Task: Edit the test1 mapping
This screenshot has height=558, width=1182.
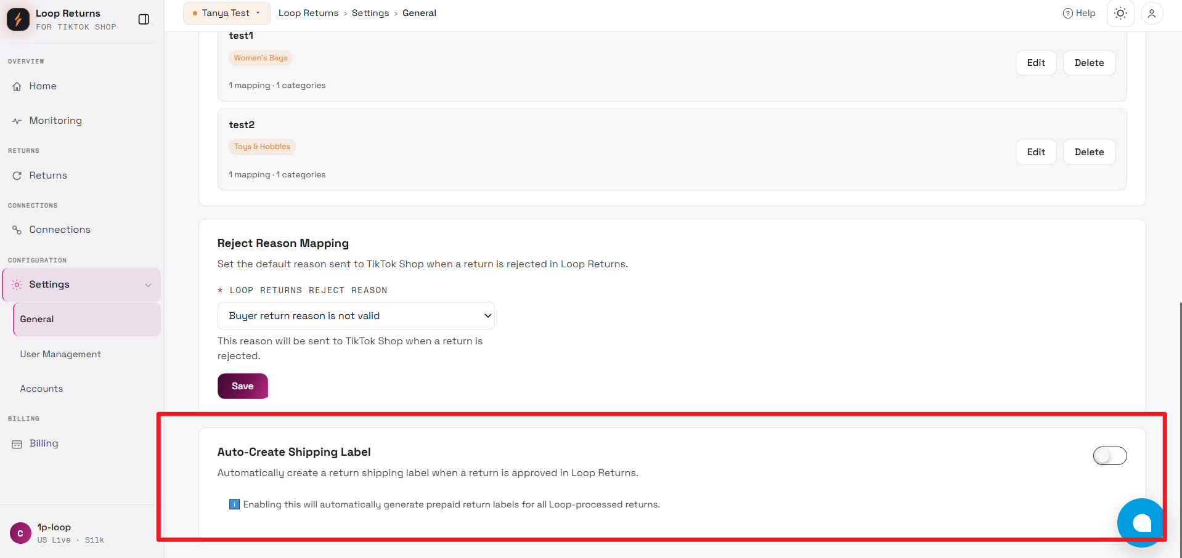Action: (1036, 63)
